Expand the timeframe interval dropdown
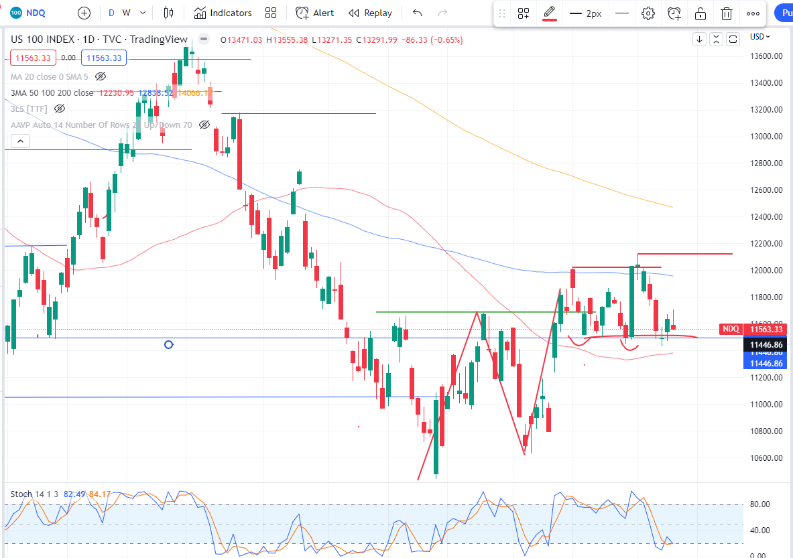The width and height of the screenshot is (793, 558). point(143,13)
